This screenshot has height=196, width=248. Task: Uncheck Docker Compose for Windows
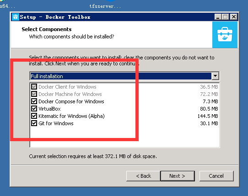(34, 101)
